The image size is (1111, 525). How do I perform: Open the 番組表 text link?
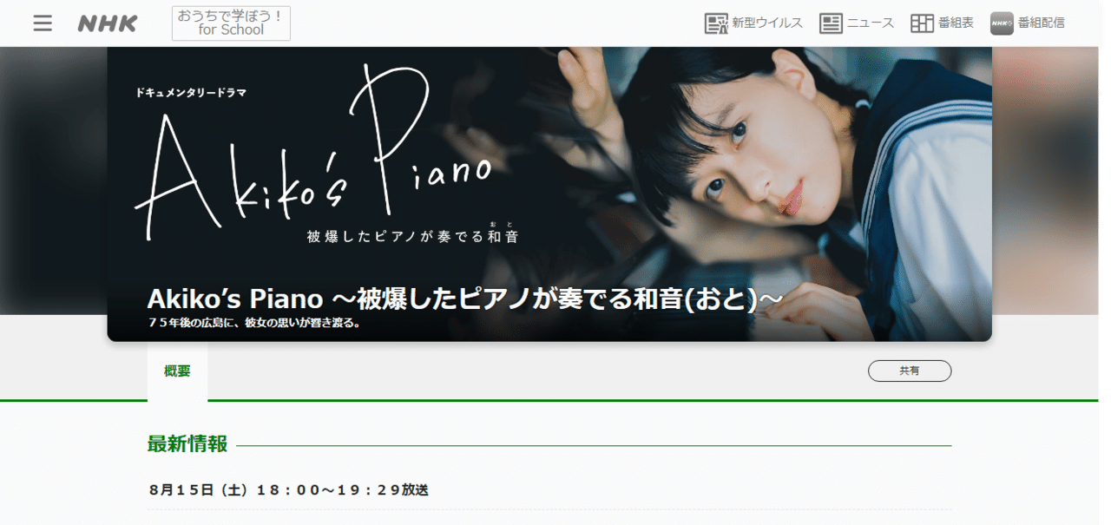click(x=957, y=23)
